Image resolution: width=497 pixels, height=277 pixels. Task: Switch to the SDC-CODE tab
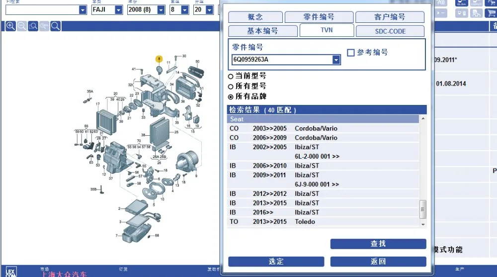point(390,31)
